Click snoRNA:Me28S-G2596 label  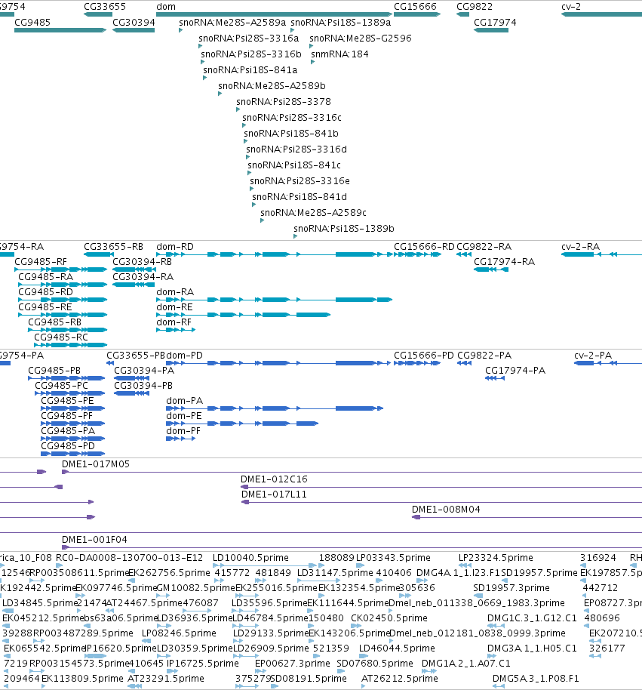pos(361,39)
